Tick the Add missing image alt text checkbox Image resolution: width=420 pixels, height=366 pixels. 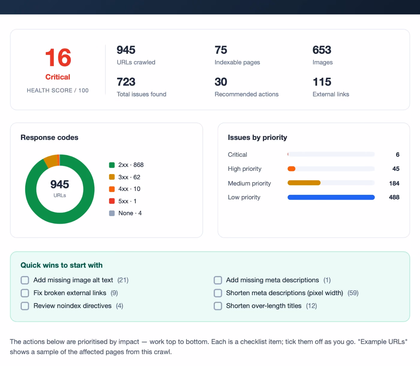(25, 280)
